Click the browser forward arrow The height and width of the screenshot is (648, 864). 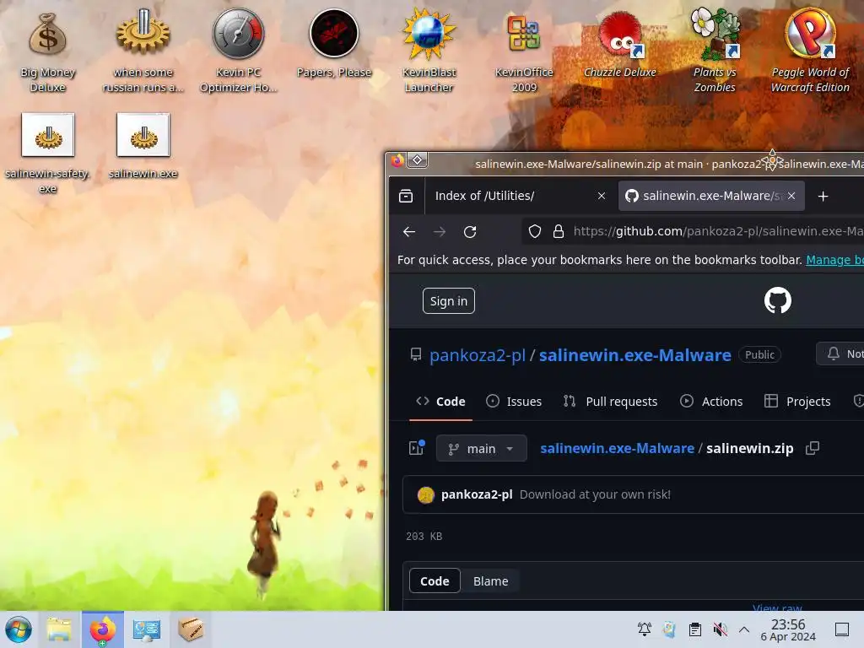(x=439, y=232)
